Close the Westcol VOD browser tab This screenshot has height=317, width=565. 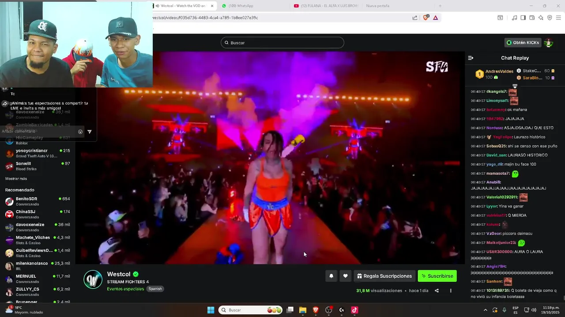click(212, 6)
